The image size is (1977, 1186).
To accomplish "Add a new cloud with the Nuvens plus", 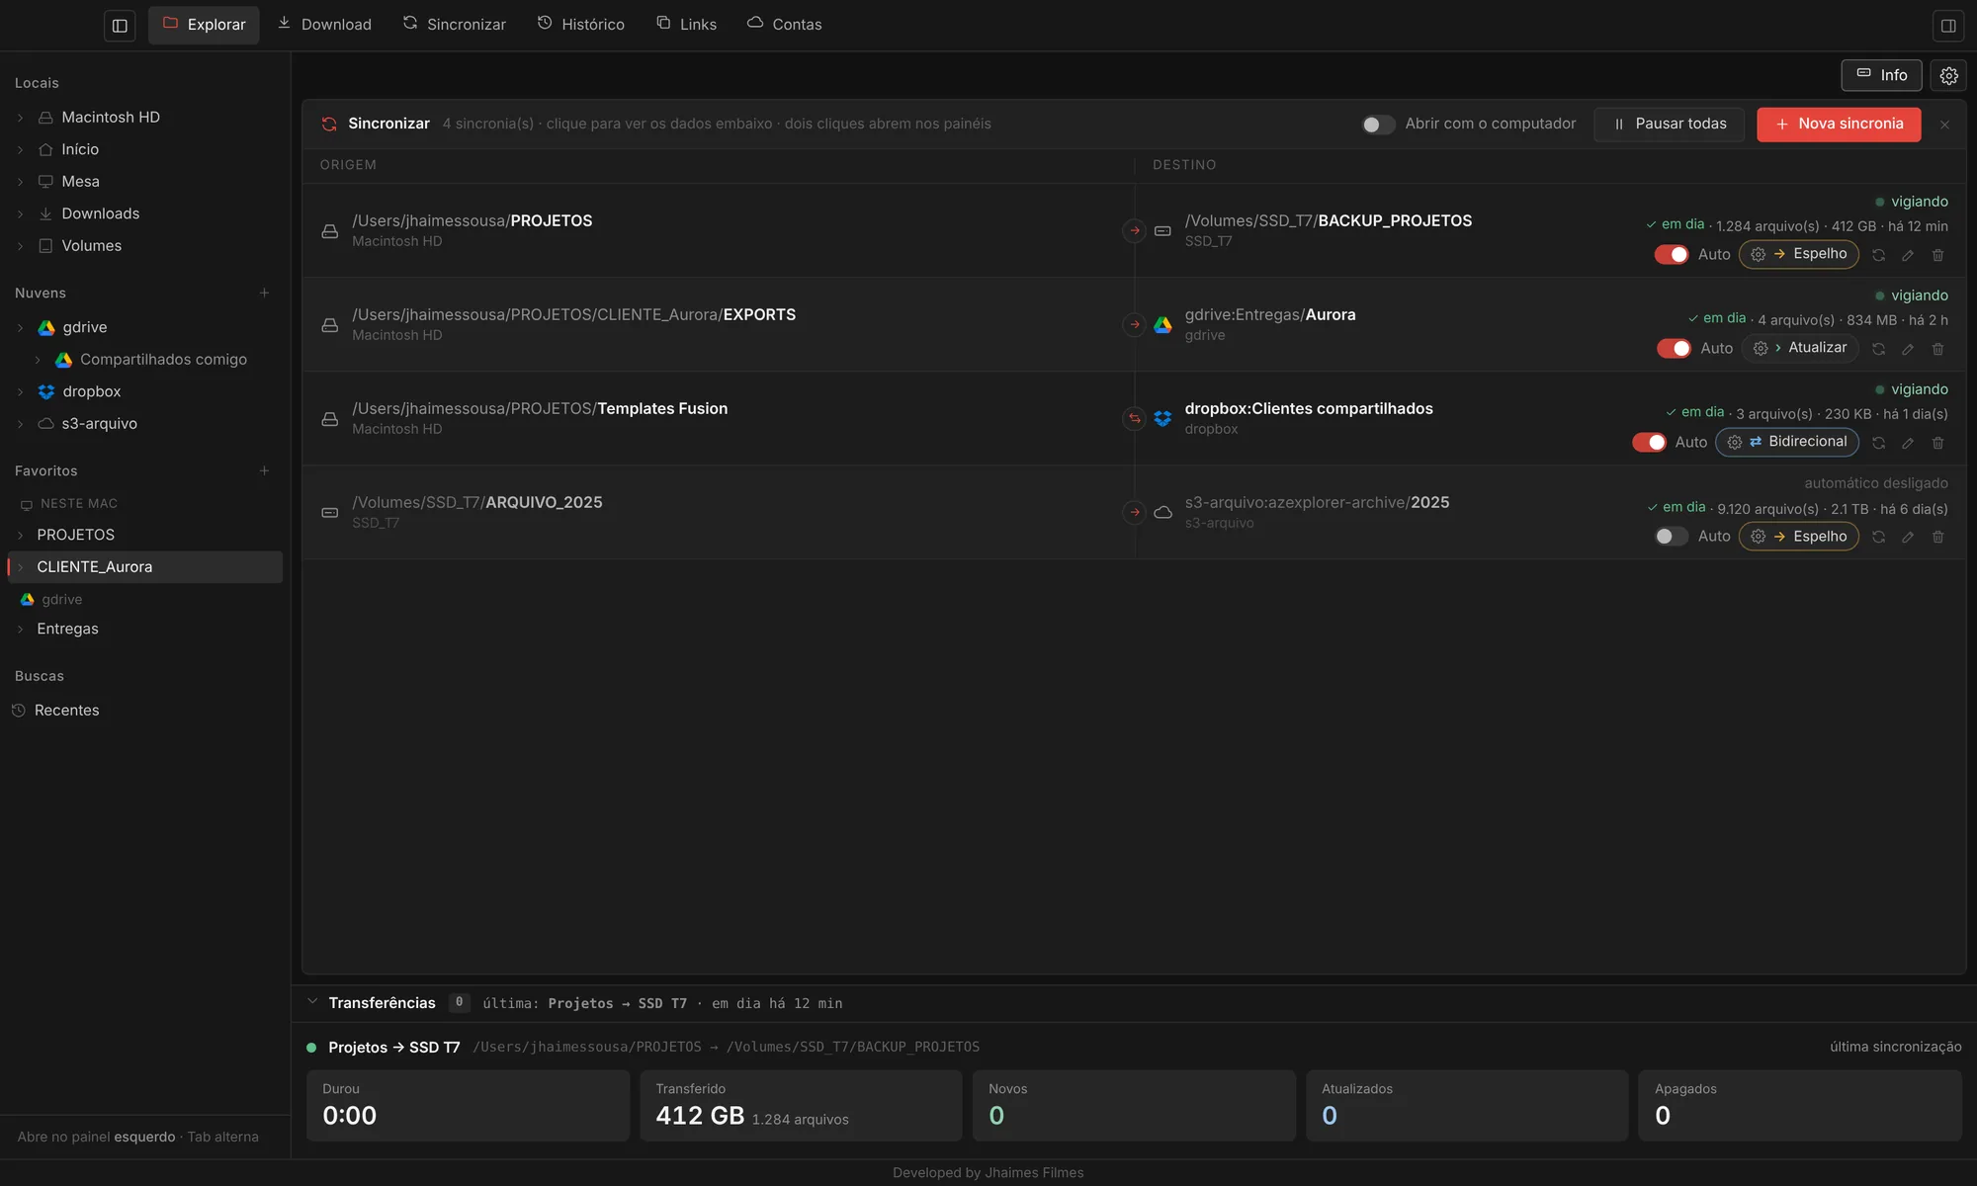I will pyautogui.click(x=264, y=293).
